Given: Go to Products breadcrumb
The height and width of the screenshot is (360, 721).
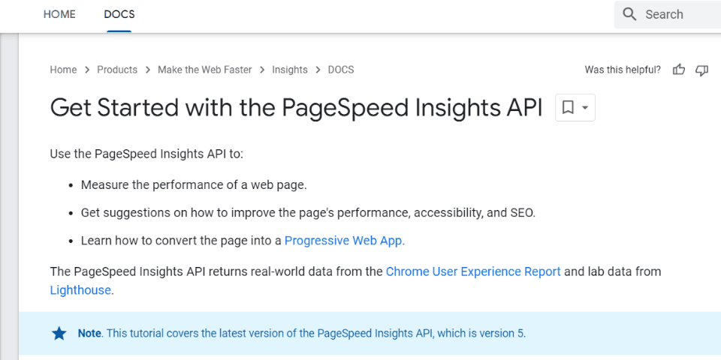Looking at the screenshot, I should (x=117, y=70).
